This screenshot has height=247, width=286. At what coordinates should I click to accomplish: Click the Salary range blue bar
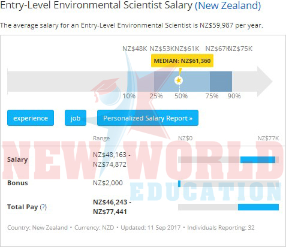(x=258, y=159)
